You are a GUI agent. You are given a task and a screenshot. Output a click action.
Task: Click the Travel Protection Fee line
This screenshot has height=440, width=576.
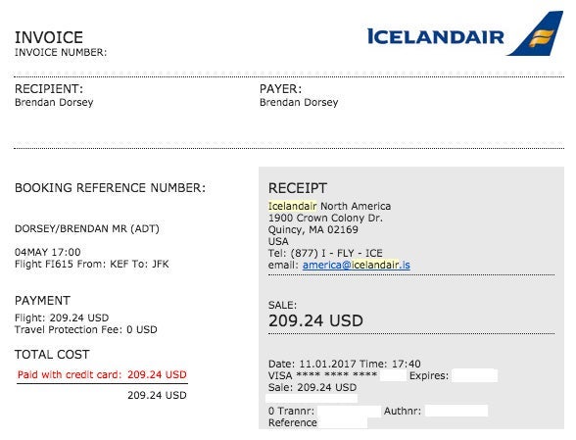tap(86, 329)
